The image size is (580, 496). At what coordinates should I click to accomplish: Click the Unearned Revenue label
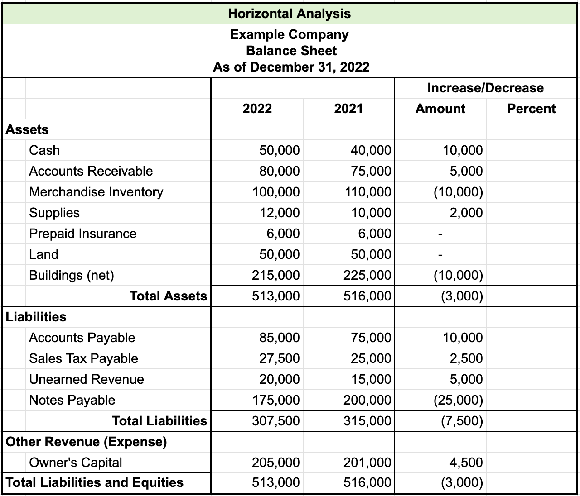[x=87, y=379]
